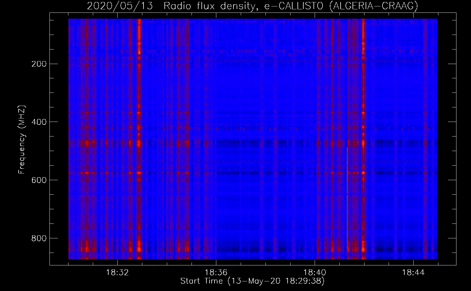Click the thin yellow vertical line in spectrogram
The image size is (471, 291).
point(347,203)
